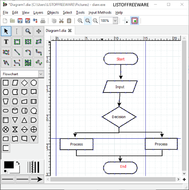Open the Objects menu
The width and height of the screenshot is (189, 190).
click(x=53, y=13)
